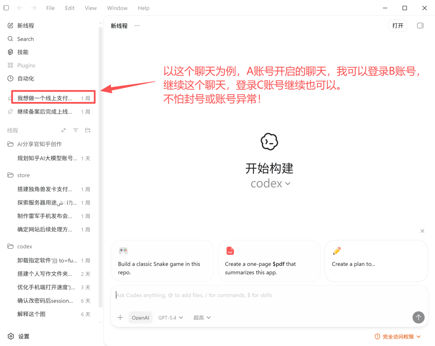
Task: Expand the 超高 reasoning level dropdown
Action: [x=202, y=318]
